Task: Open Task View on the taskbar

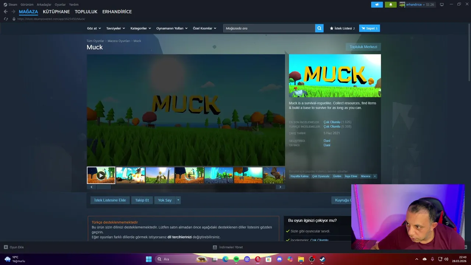Action: [x=215, y=259]
